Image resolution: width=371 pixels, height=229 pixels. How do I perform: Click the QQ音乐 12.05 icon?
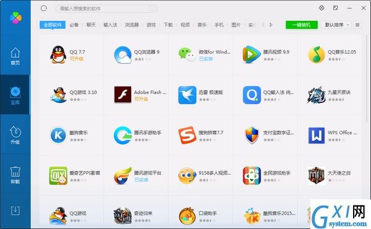click(317, 55)
